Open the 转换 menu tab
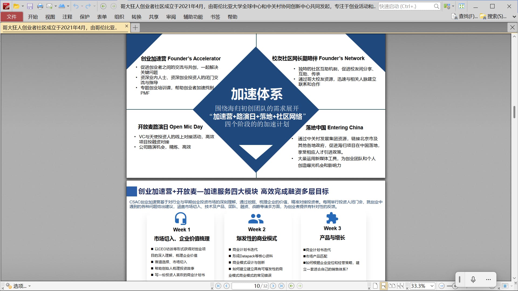The width and height of the screenshot is (518, 291). [x=136, y=17]
